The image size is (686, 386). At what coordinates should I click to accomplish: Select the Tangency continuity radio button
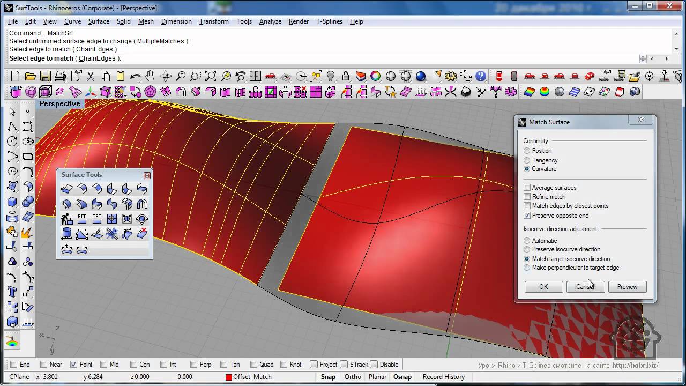tap(527, 160)
